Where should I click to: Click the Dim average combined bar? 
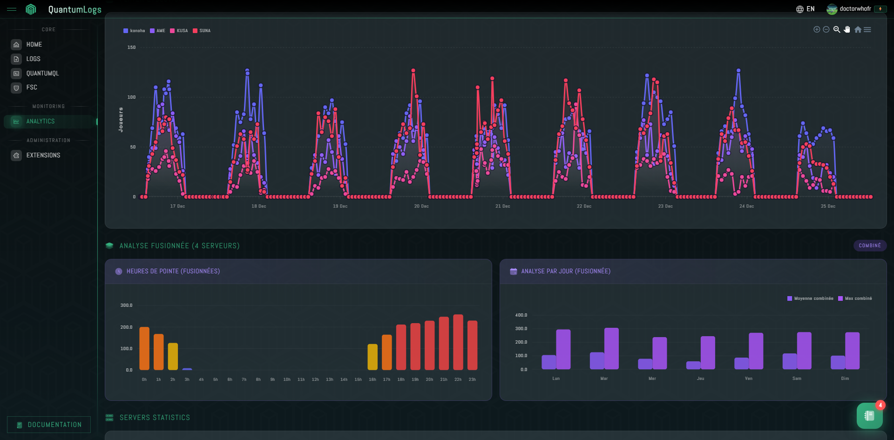tap(838, 363)
